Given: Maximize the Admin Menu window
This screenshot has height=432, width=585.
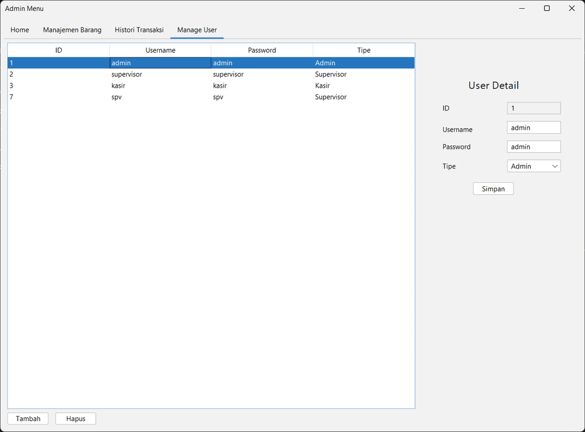Looking at the screenshot, I should pyautogui.click(x=547, y=8).
